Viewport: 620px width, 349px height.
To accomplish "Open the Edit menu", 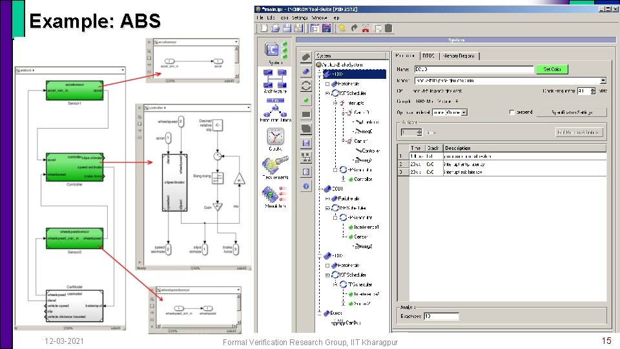I will [271, 18].
